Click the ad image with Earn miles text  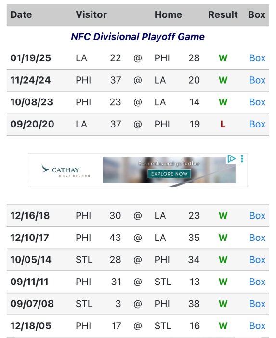click(169, 170)
